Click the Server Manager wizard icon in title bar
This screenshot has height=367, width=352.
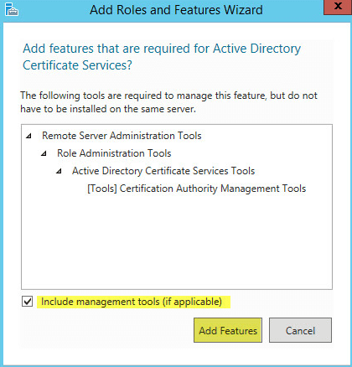12,9
